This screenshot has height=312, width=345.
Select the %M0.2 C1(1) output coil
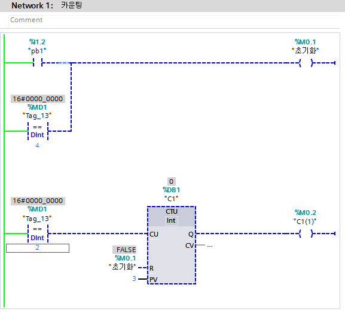(306, 234)
